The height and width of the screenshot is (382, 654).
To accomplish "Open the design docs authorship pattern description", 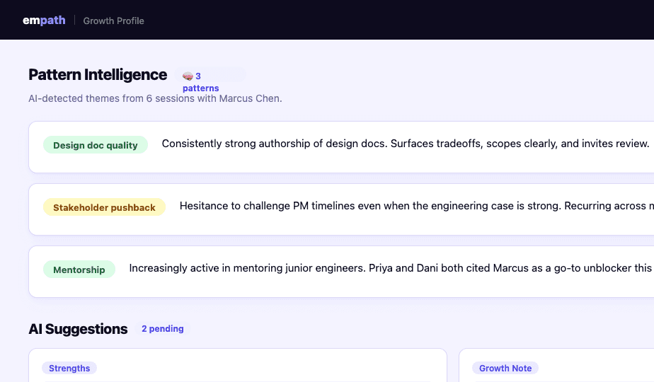I will pyautogui.click(x=405, y=144).
